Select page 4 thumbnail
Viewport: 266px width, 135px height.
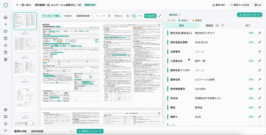[x=25, y=99]
